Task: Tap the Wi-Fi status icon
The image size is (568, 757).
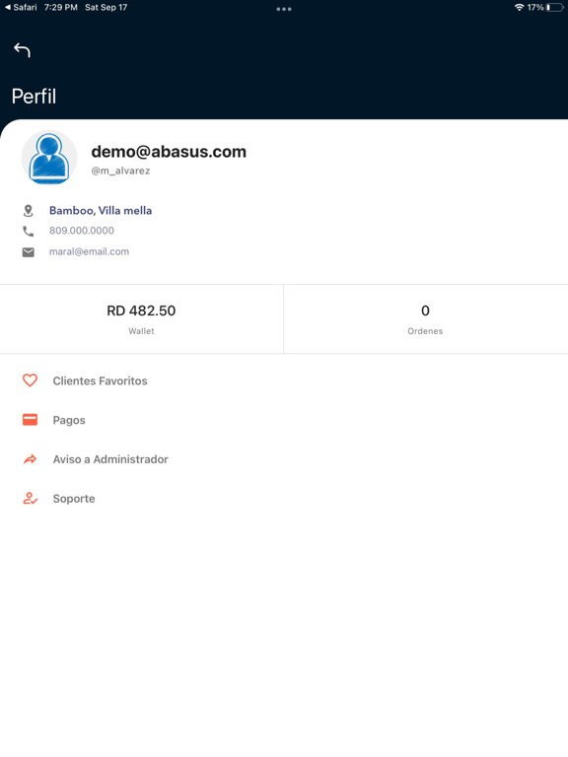Action: (520, 7)
